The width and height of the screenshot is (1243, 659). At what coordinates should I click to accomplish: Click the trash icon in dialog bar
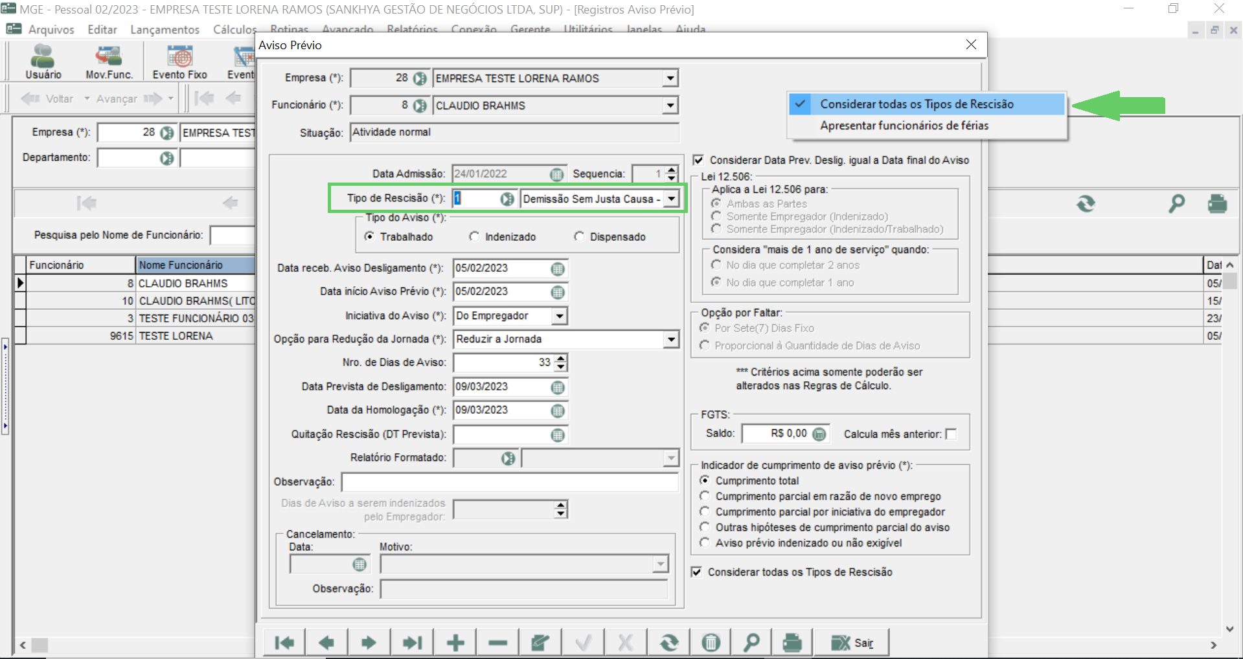point(711,642)
